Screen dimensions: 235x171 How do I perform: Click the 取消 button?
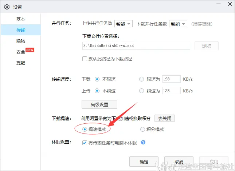pyautogui.click(x=179, y=162)
